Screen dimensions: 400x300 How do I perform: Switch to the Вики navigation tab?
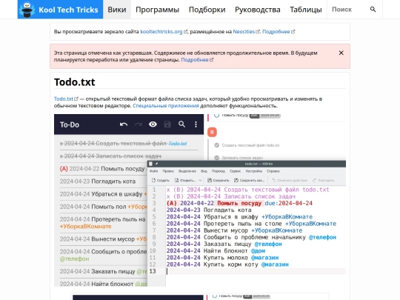click(117, 10)
